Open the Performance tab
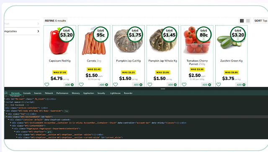The image size is (268, 152). [x=62, y=93]
